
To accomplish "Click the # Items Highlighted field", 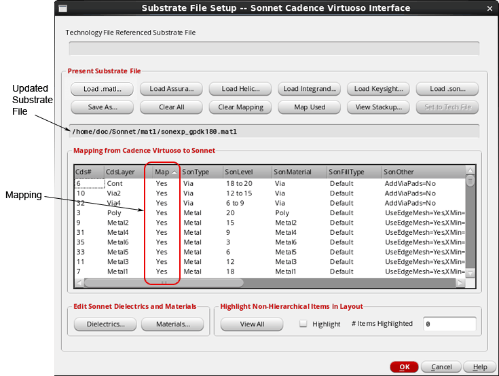I will [x=449, y=324].
